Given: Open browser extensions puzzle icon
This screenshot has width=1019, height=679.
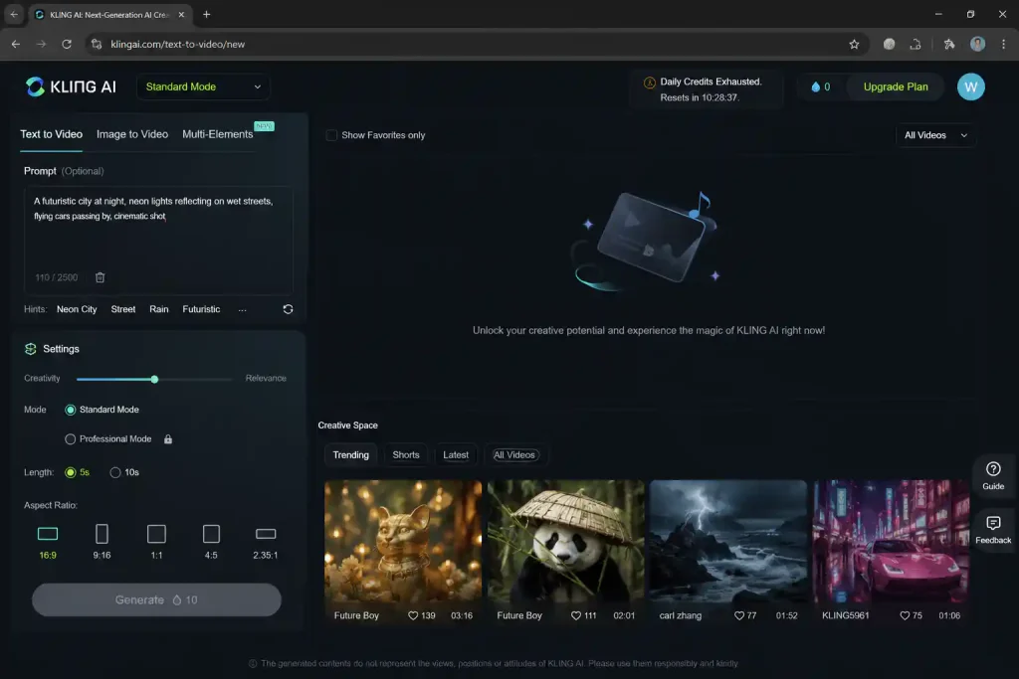Looking at the screenshot, I should (949, 44).
